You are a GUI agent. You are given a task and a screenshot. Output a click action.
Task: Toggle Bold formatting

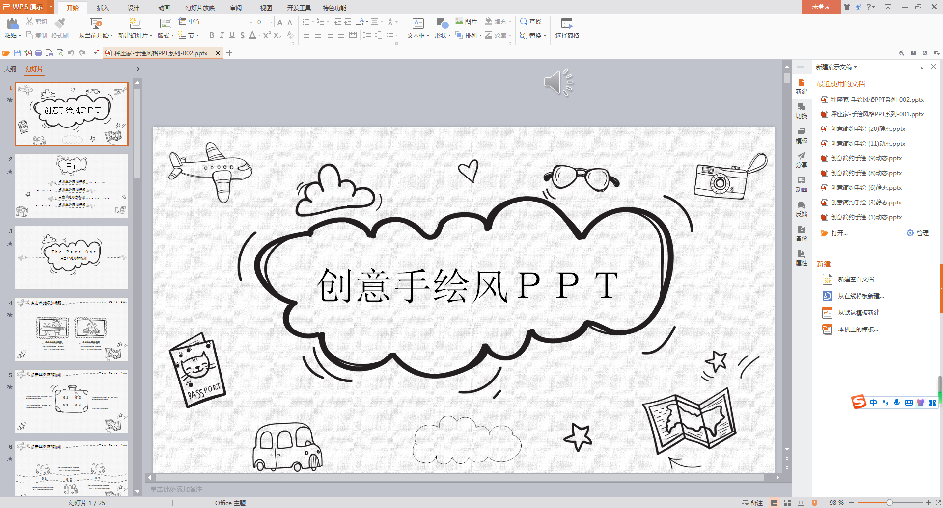[212, 35]
